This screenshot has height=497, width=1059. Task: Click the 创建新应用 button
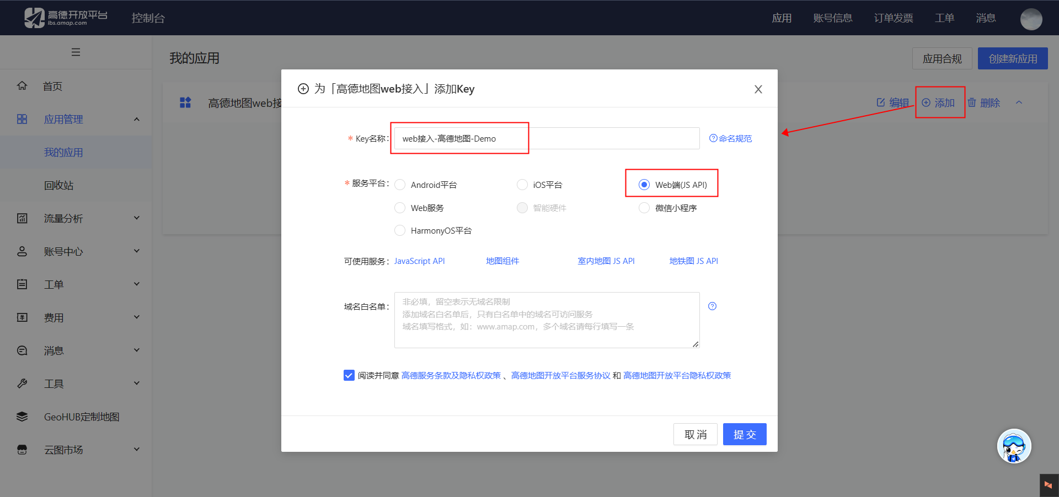coord(1013,58)
